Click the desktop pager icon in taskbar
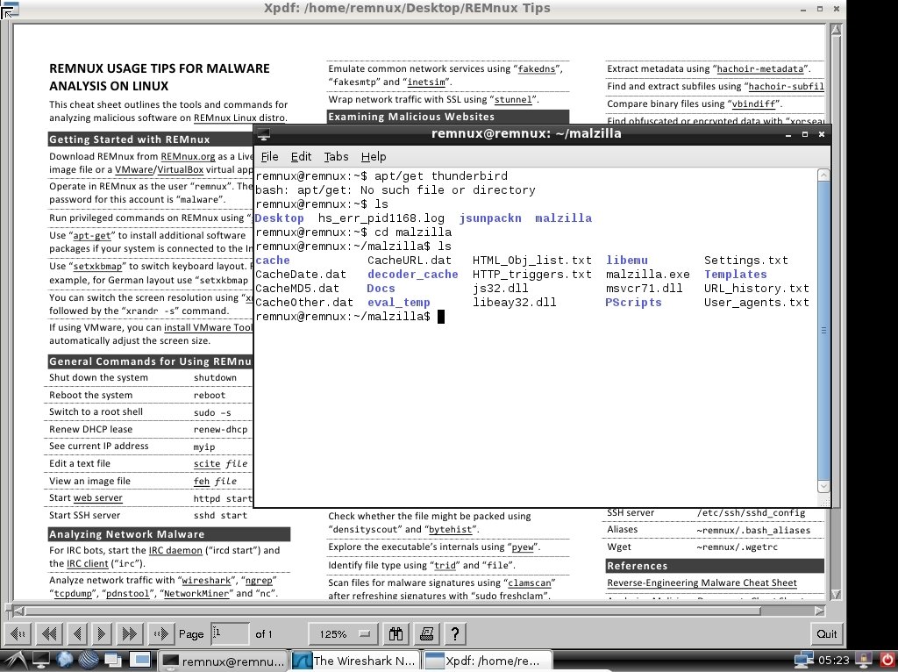The width and height of the screenshot is (898, 672). (139, 660)
